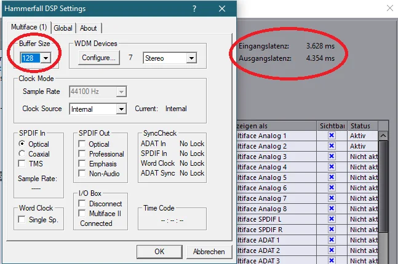Click the port list vertical scrollbar thumb
This screenshot has width=398, height=264.
pyautogui.click(x=383, y=186)
